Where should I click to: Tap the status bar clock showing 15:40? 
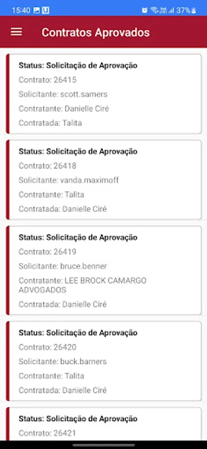(x=21, y=10)
